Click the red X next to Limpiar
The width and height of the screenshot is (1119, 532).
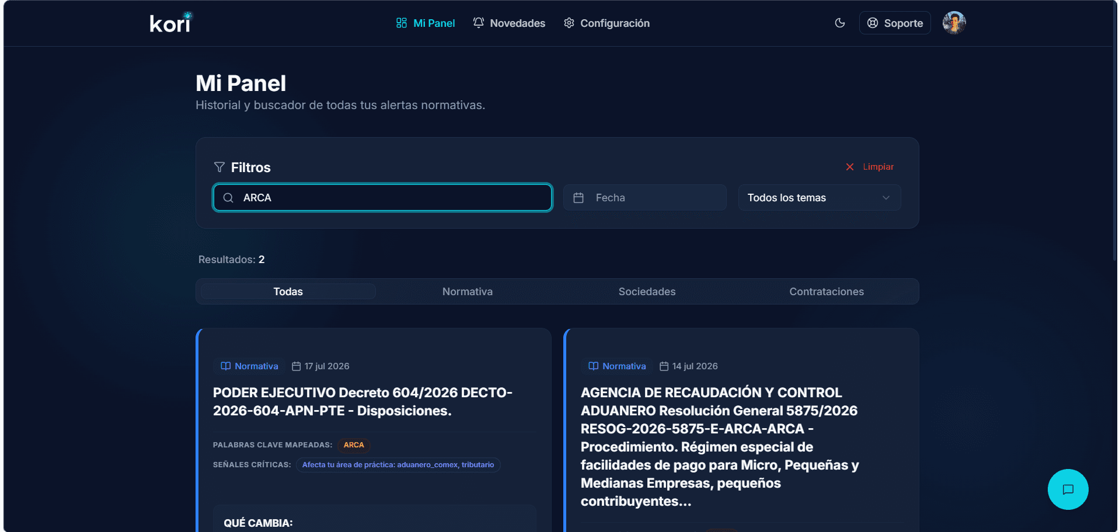click(x=850, y=167)
